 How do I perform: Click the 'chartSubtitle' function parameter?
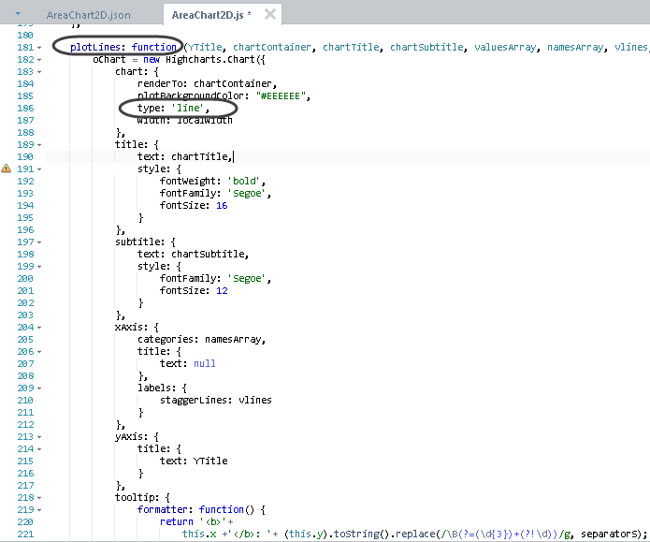tap(426, 48)
